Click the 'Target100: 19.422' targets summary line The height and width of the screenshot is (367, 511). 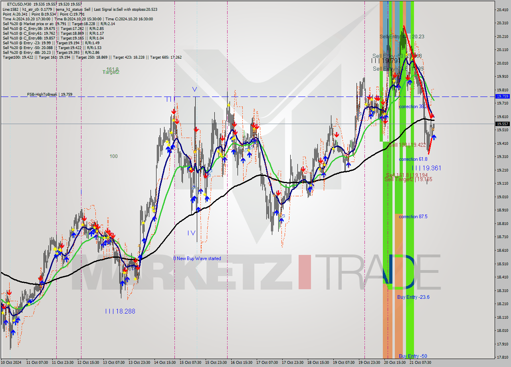coord(92,57)
